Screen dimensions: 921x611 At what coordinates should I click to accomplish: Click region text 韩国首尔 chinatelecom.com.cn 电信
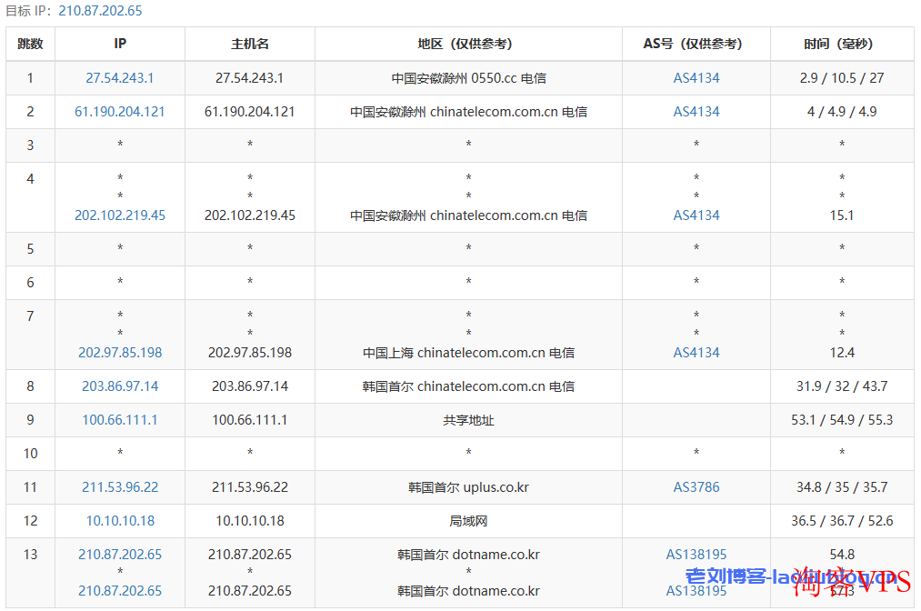[468, 386]
